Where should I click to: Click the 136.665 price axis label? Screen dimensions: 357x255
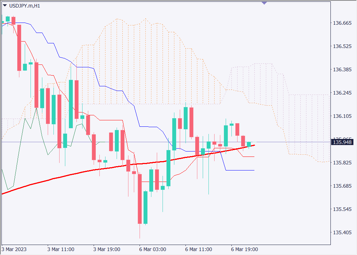click(342, 23)
